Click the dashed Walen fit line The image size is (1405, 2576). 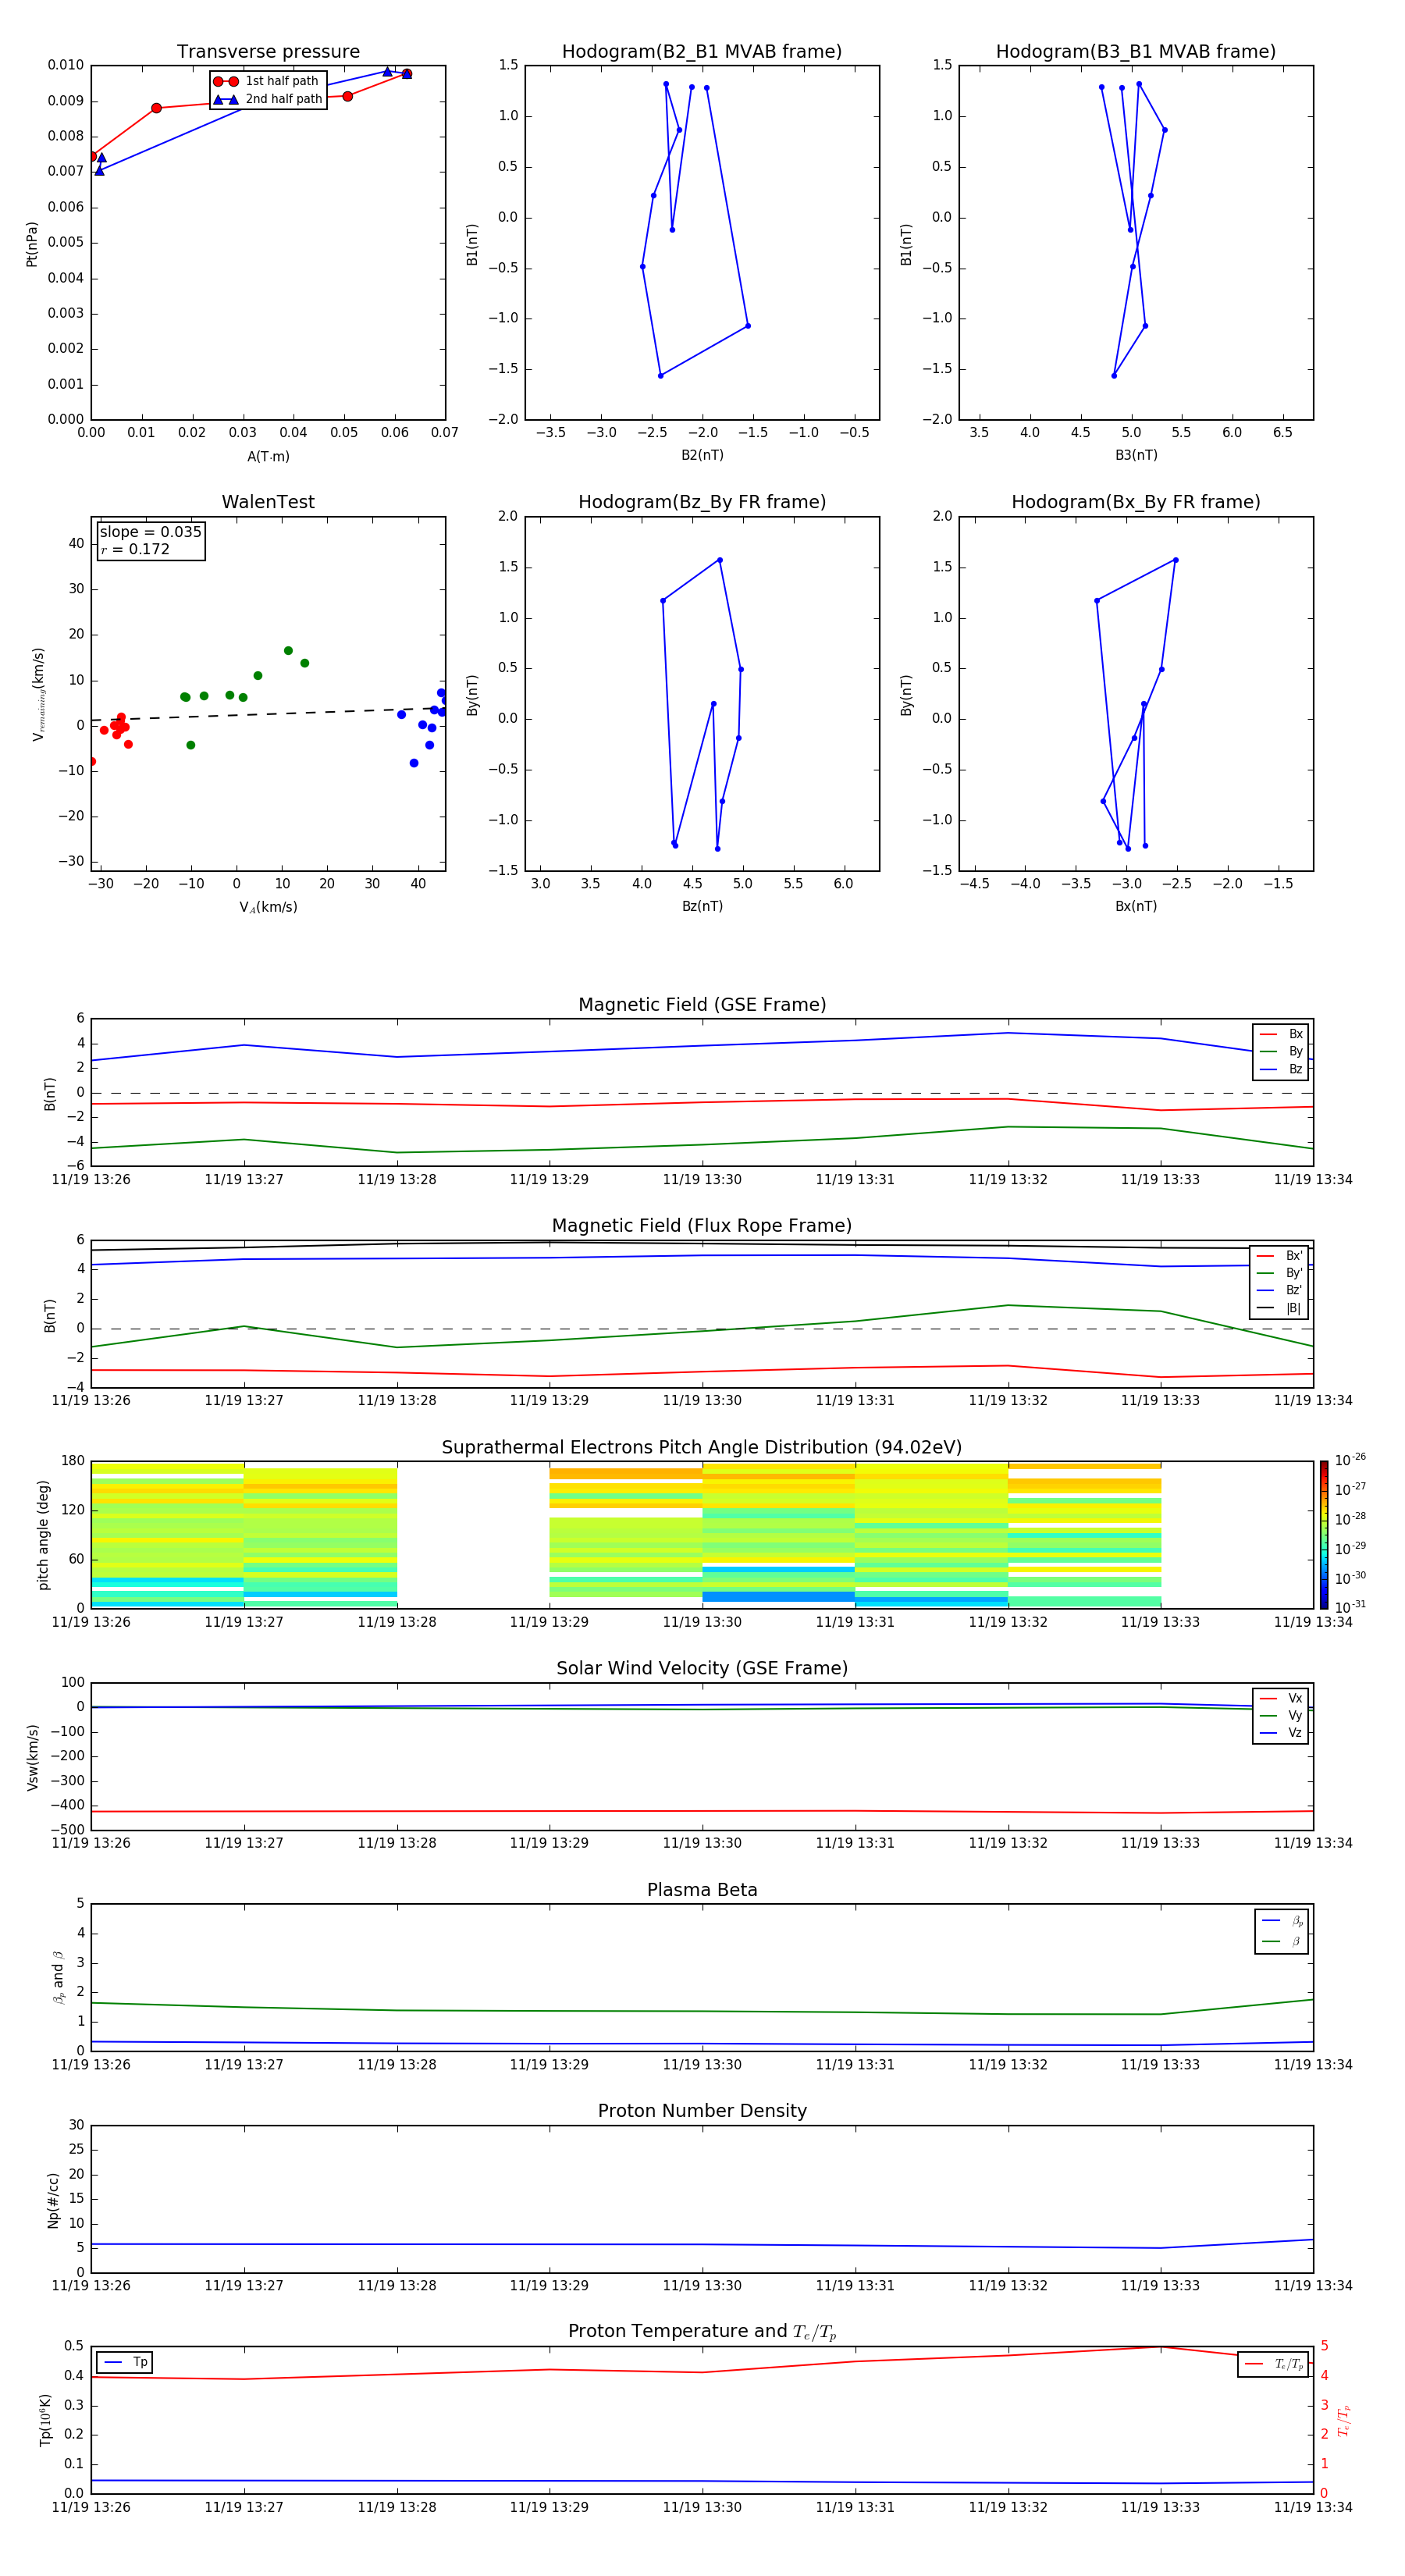coord(268,713)
